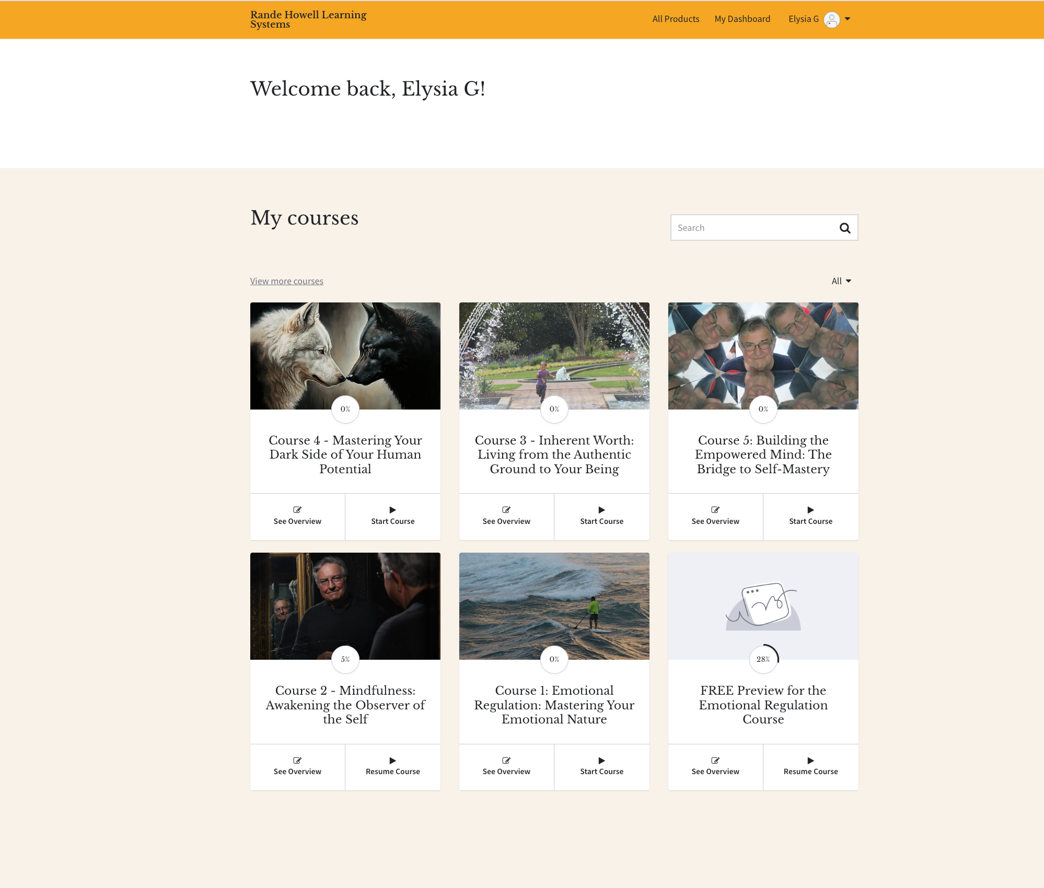Click Course 4 Start Course play icon

[392, 510]
